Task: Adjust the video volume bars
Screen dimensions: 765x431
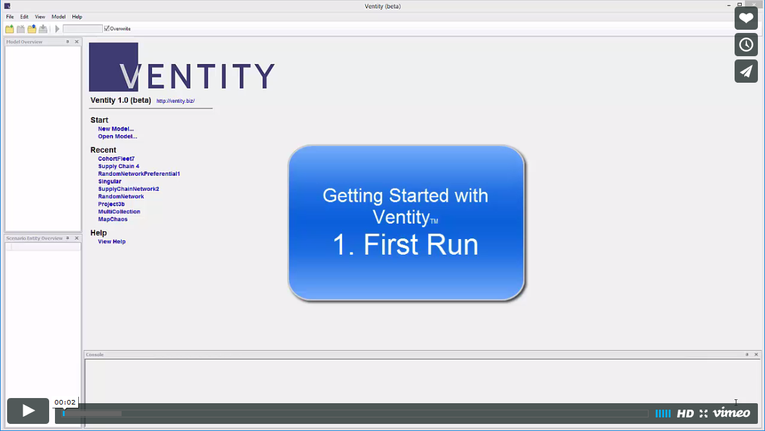Action: (663, 414)
